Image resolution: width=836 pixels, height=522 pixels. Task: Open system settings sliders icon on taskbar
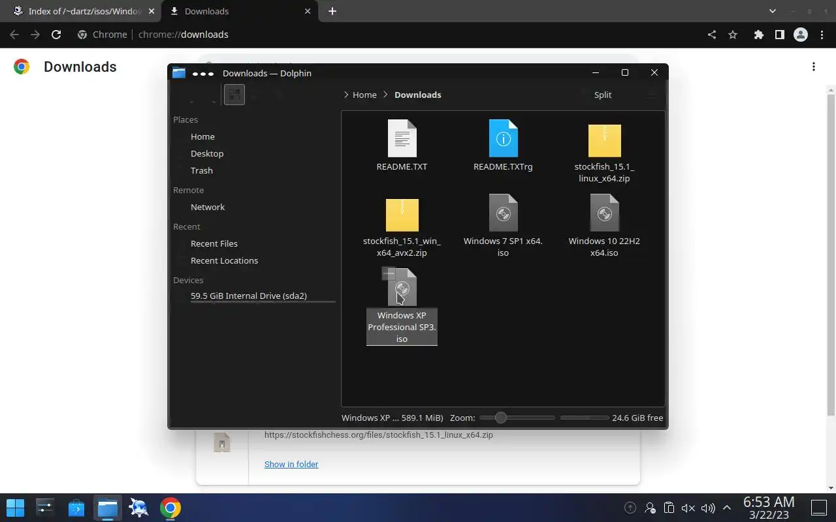(x=45, y=508)
